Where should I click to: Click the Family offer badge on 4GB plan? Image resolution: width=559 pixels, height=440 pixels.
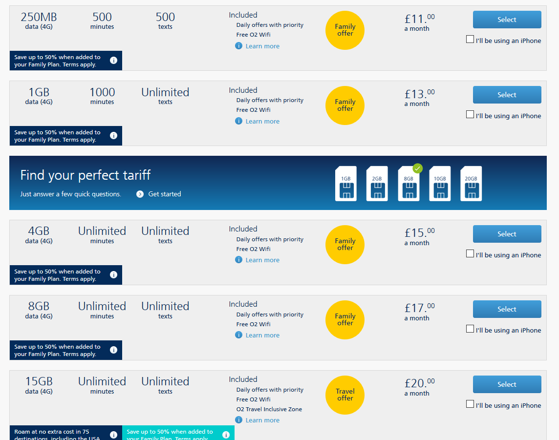coord(345,244)
